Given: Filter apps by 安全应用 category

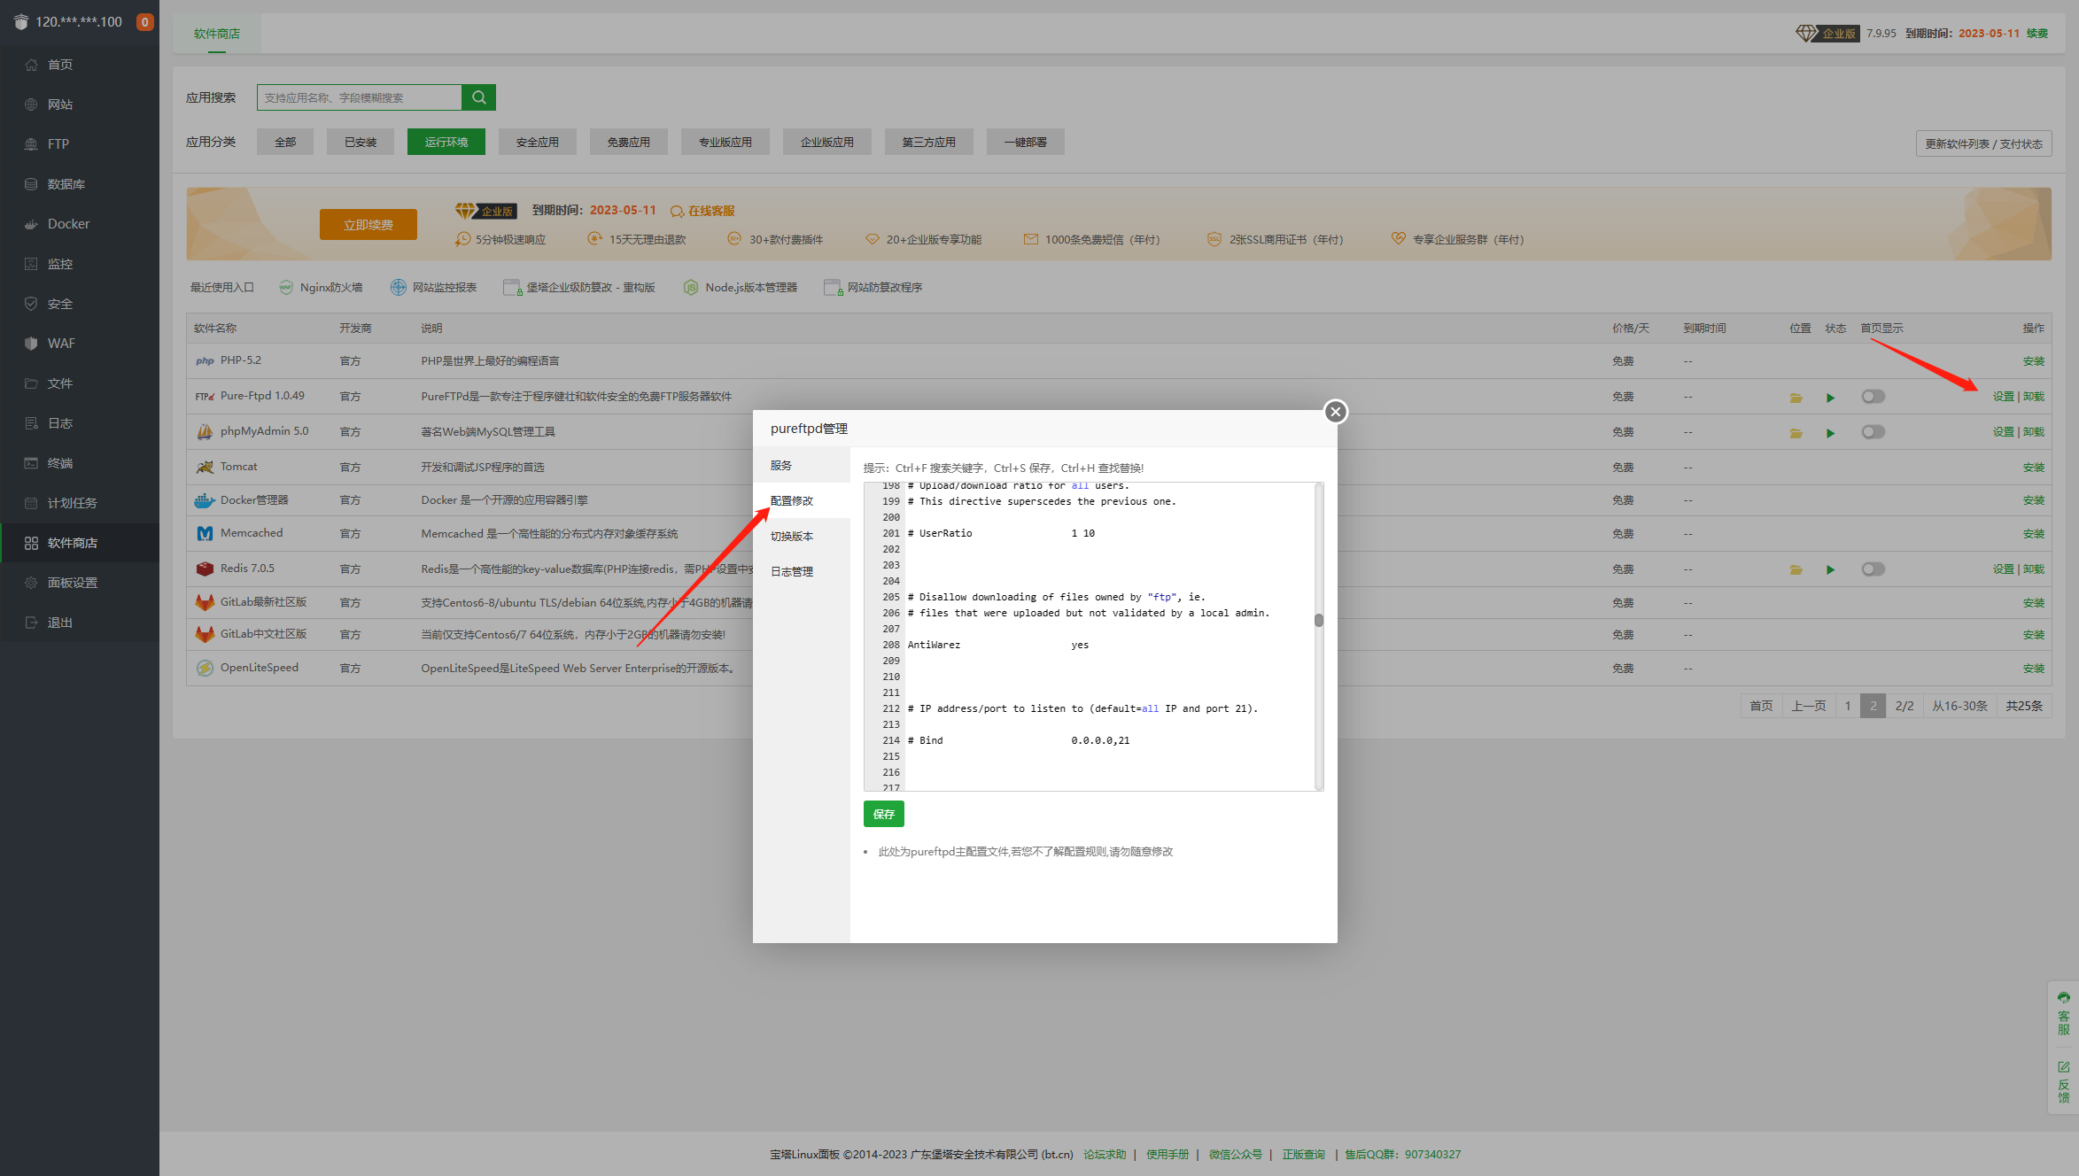Looking at the screenshot, I should tap(538, 142).
